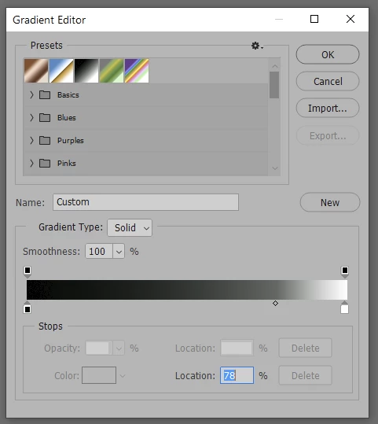Select the black color stop below gradient
The image size is (378, 424).
coord(28,308)
